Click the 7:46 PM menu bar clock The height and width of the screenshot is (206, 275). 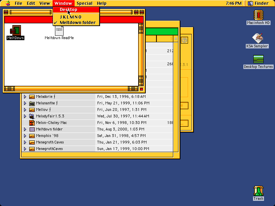coord(234,3)
